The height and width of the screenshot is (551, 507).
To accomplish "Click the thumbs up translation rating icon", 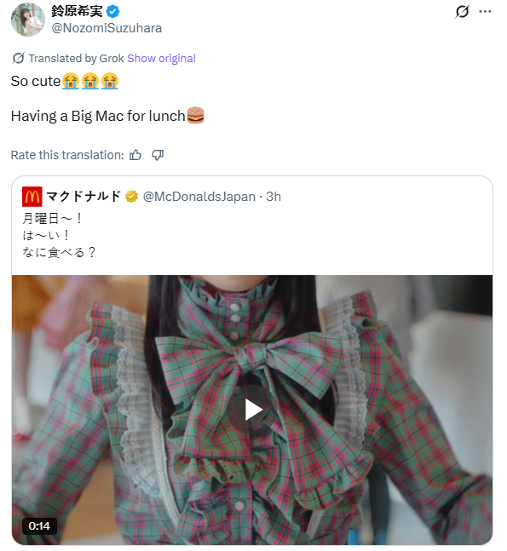I will pyautogui.click(x=135, y=155).
